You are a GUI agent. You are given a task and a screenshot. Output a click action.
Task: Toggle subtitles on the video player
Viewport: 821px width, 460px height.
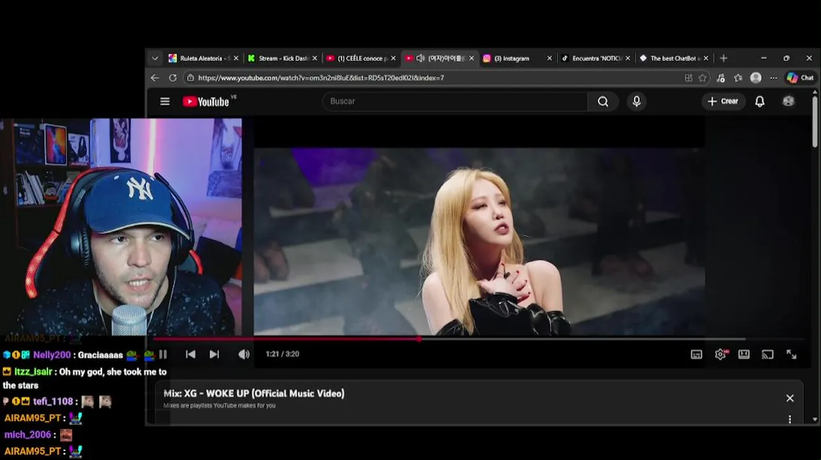[696, 355]
